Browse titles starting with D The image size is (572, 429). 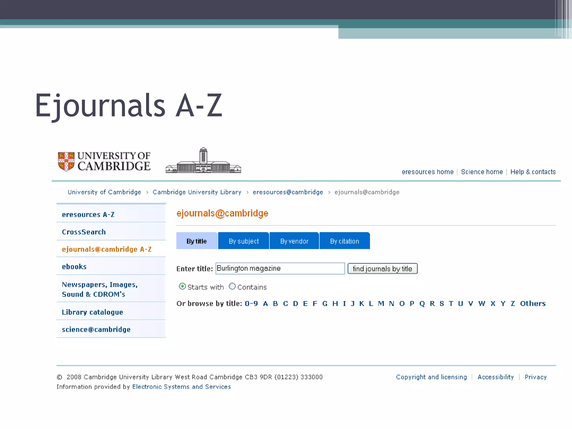[295, 304]
